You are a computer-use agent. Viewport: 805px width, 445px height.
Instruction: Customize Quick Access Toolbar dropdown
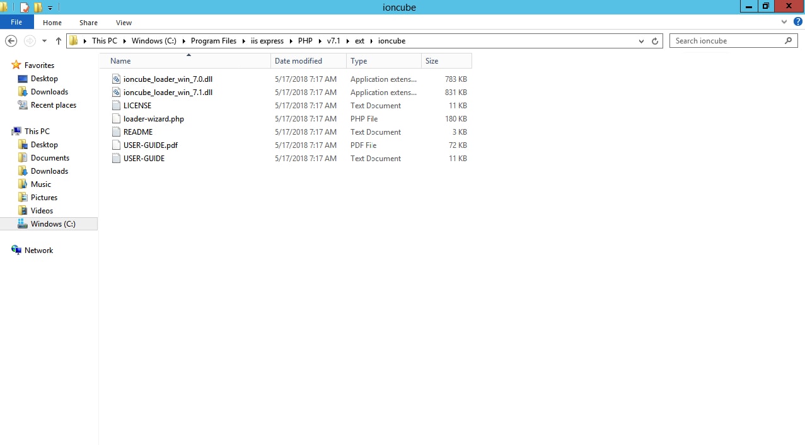click(50, 8)
